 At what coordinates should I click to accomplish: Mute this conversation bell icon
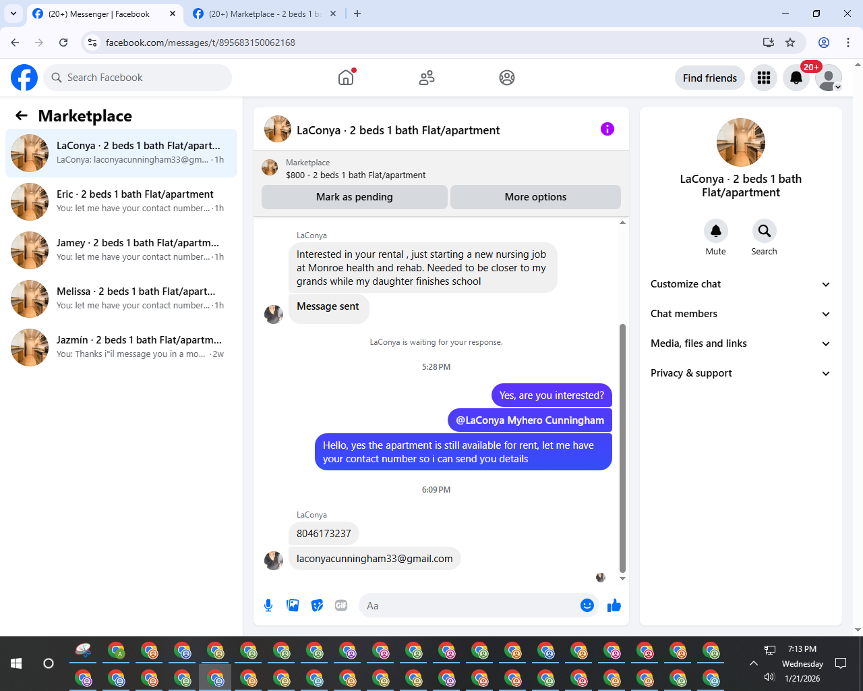point(716,231)
